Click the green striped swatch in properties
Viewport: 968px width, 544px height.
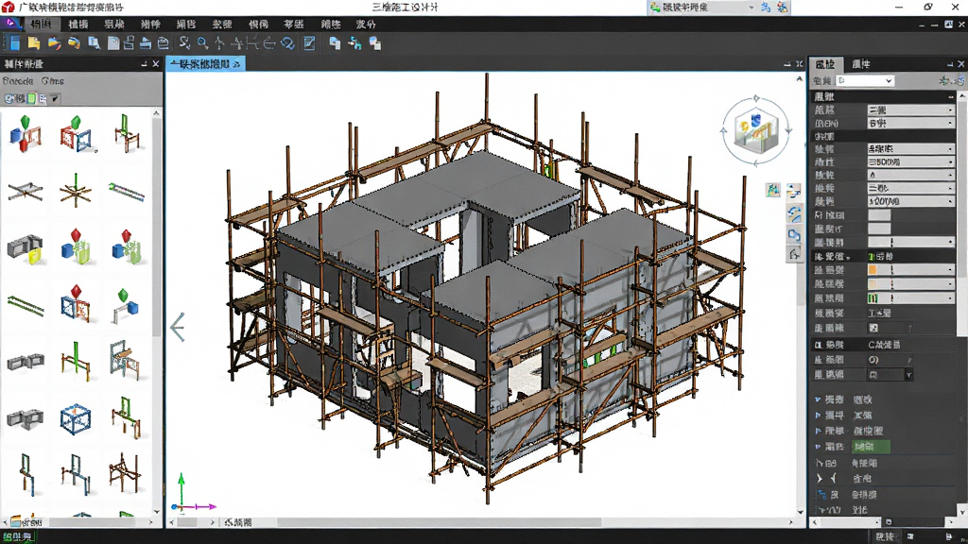click(873, 298)
